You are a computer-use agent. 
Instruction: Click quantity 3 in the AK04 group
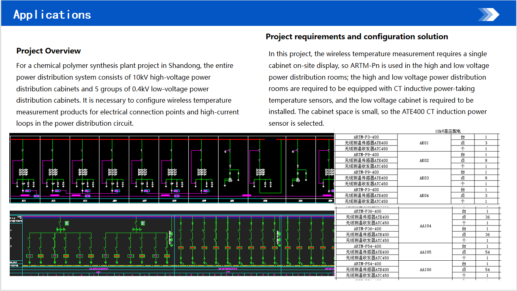coord(486,196)
